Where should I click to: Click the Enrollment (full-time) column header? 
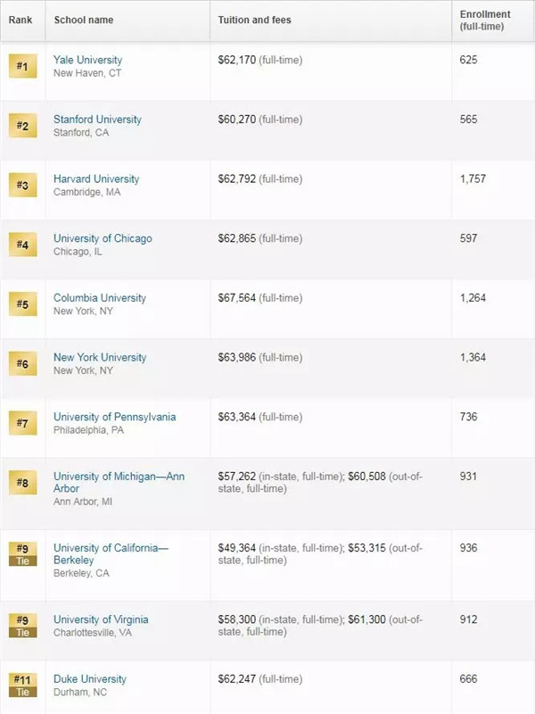click(484, 21)
